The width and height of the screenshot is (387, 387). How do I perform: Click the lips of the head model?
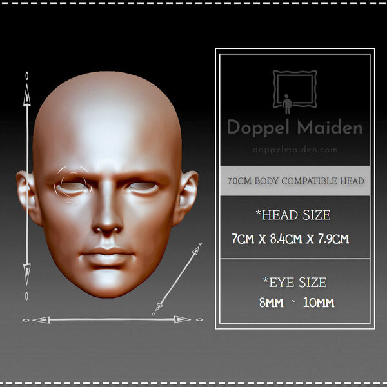tap(108, 256)
